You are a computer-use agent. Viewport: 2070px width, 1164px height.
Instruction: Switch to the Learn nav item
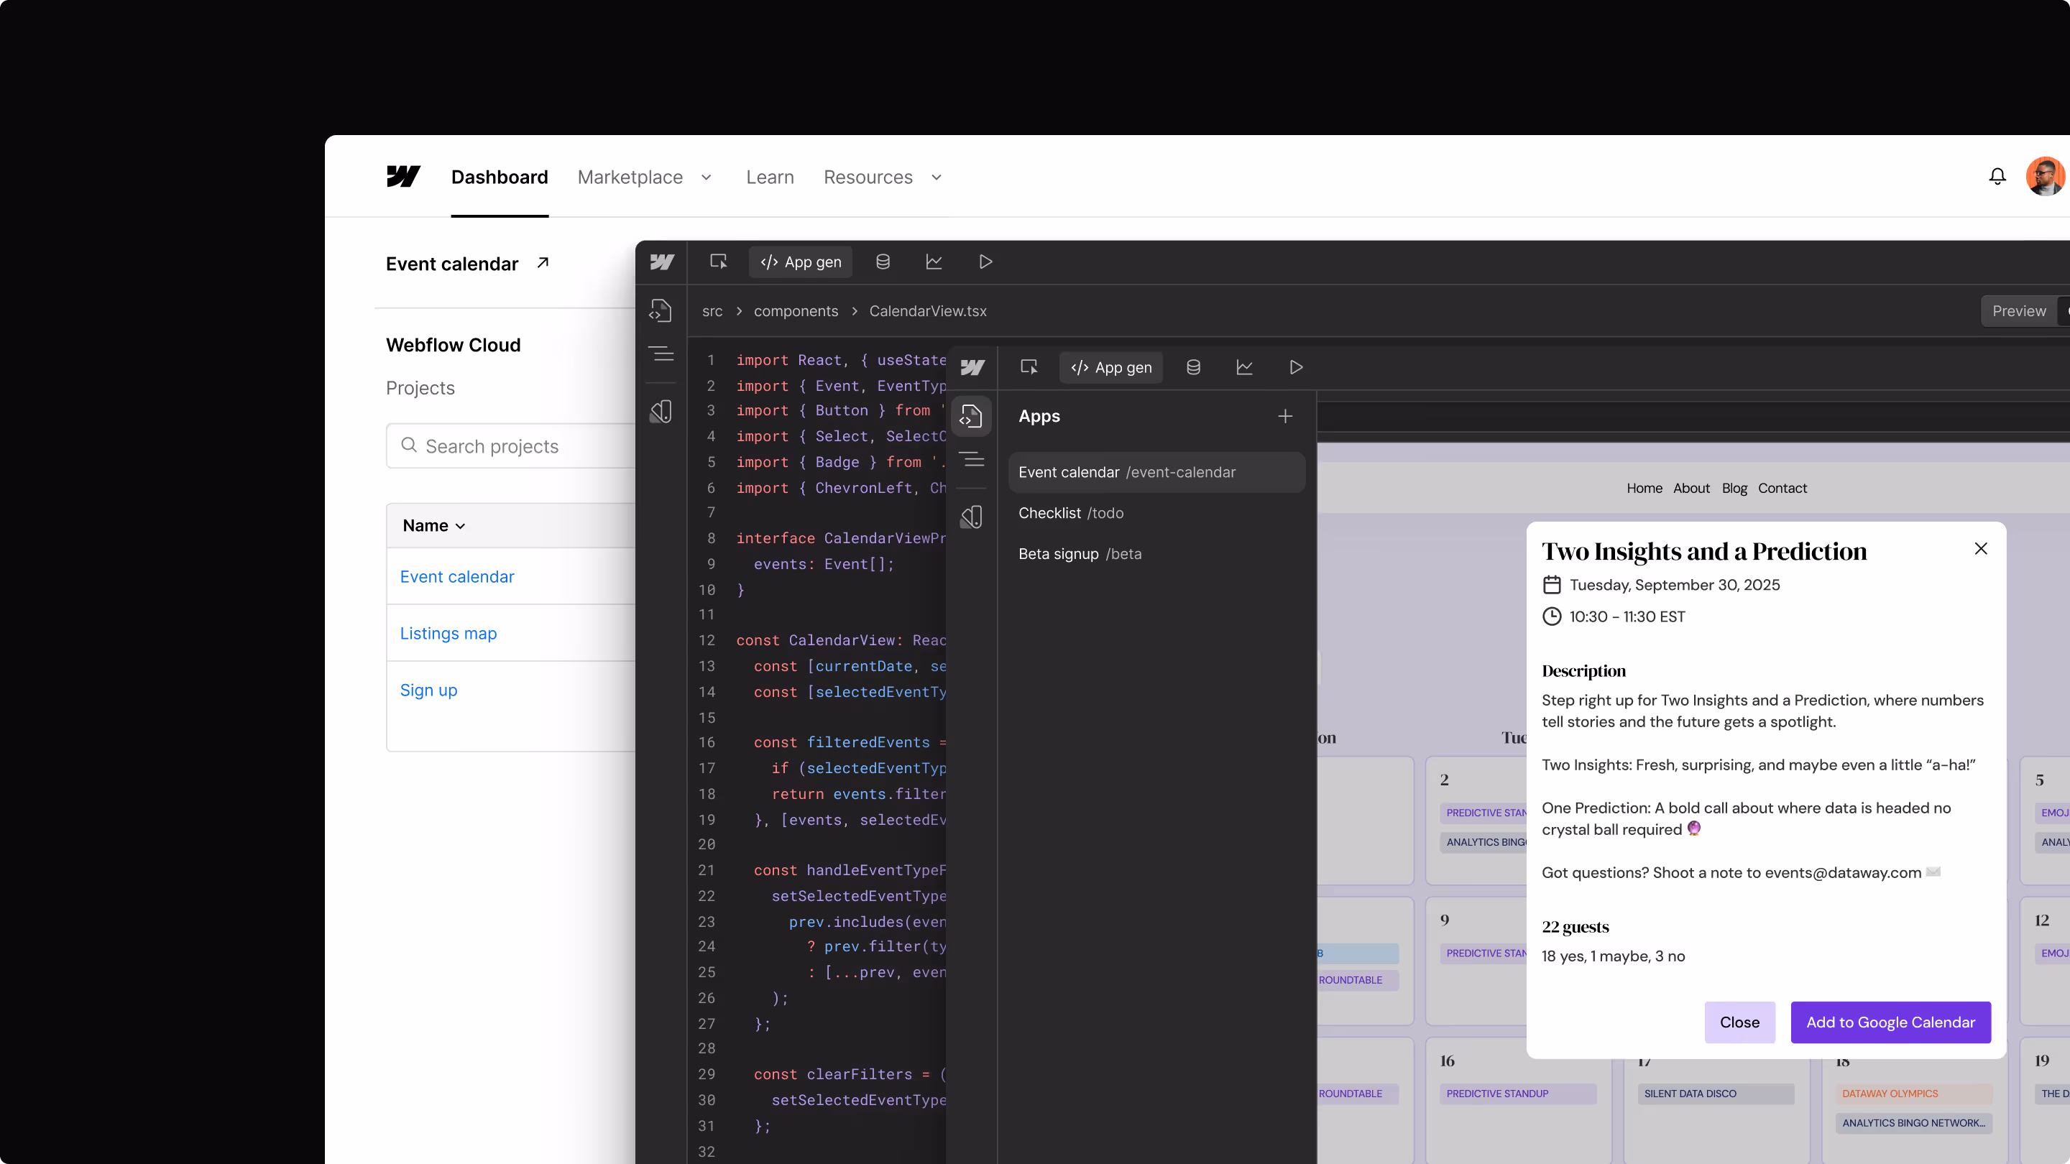click(x=769, y=177)
